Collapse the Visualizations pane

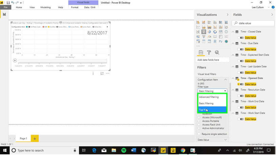click(x=228, y=15)
